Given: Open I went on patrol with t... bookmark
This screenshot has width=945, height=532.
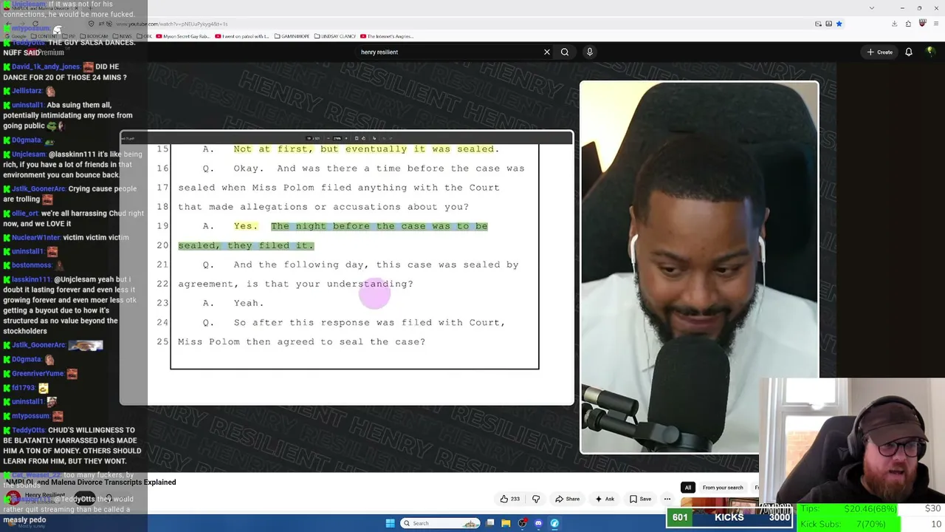Looking at the screenshot, I should 241,35.
